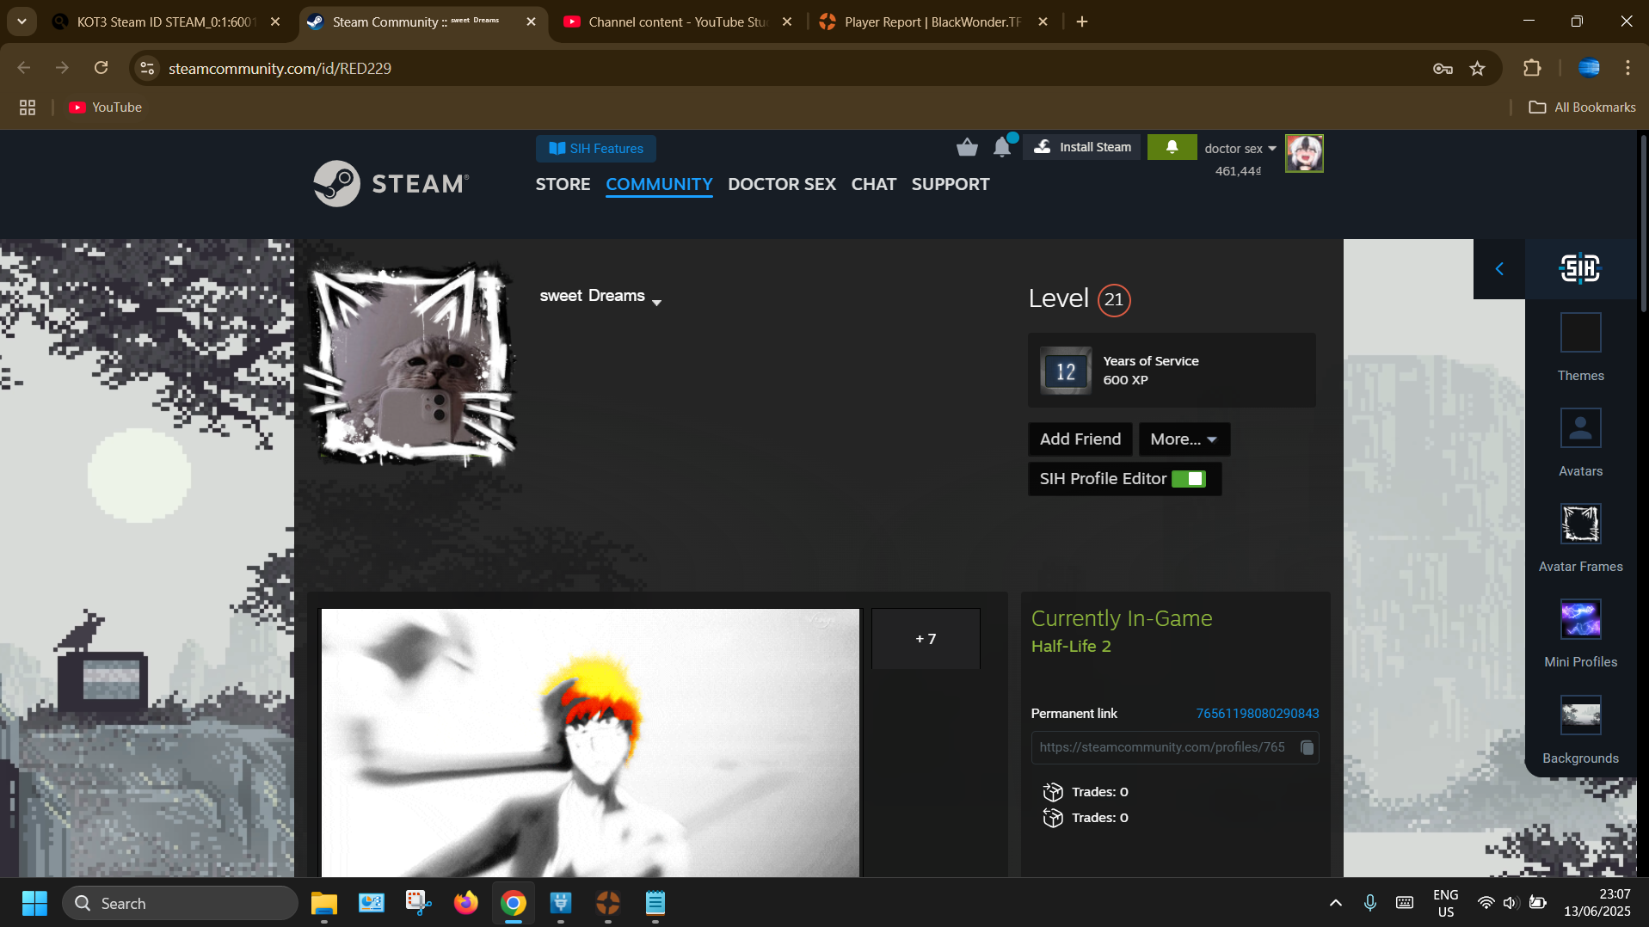Open Notepad from taskbar

point(655,903)
